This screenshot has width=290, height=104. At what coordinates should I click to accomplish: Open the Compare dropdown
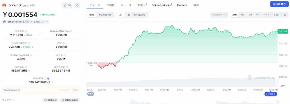pyautogui.click(x=219, y=15)
